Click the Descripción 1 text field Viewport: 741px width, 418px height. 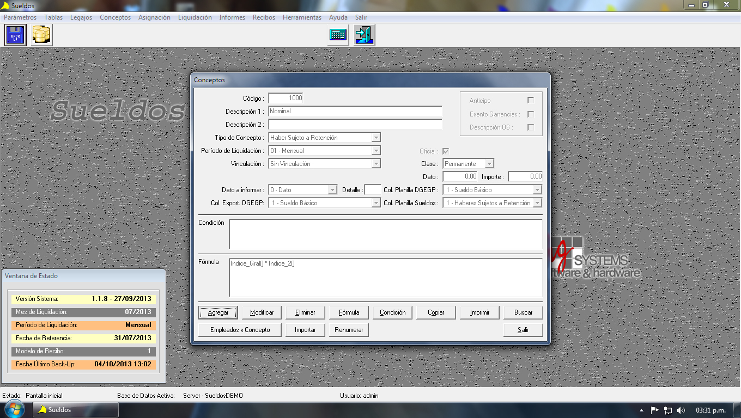pyautogui.click(x=355, y=112)
